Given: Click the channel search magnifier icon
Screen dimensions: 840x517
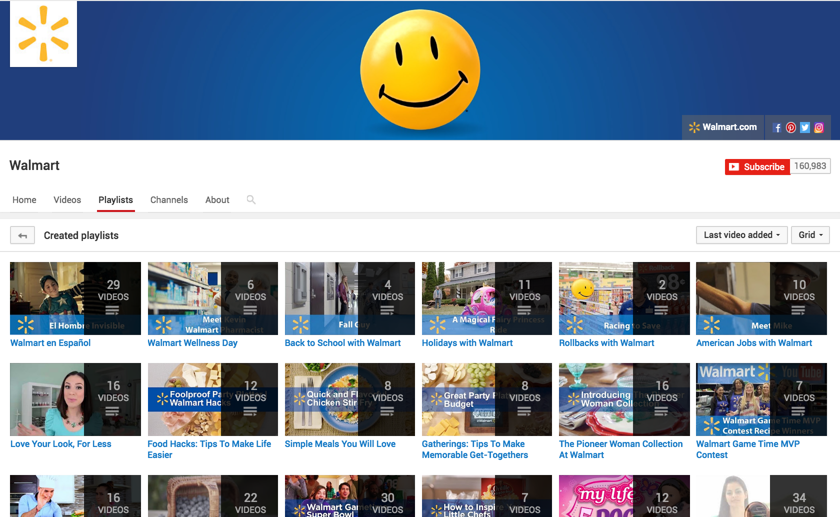Looking at the screenshot, I should [x=251, y=200].
